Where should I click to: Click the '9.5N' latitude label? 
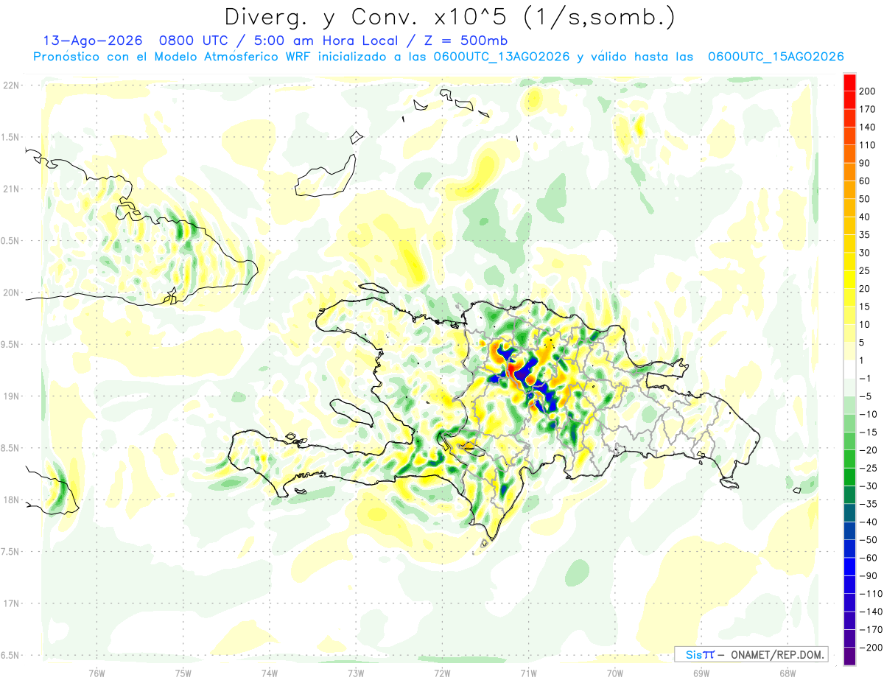point(11,344)
